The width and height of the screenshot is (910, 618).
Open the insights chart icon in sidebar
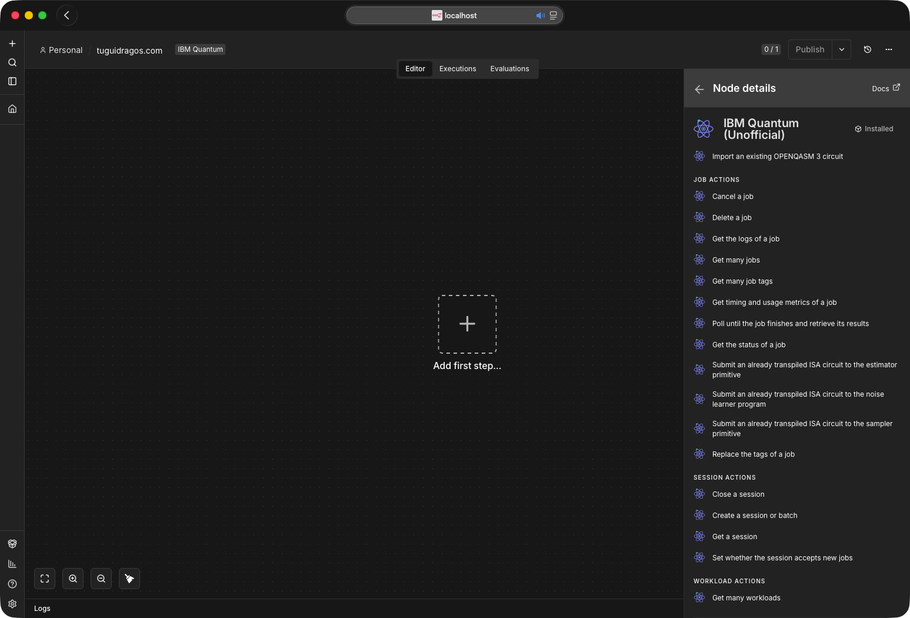[12, 564]
